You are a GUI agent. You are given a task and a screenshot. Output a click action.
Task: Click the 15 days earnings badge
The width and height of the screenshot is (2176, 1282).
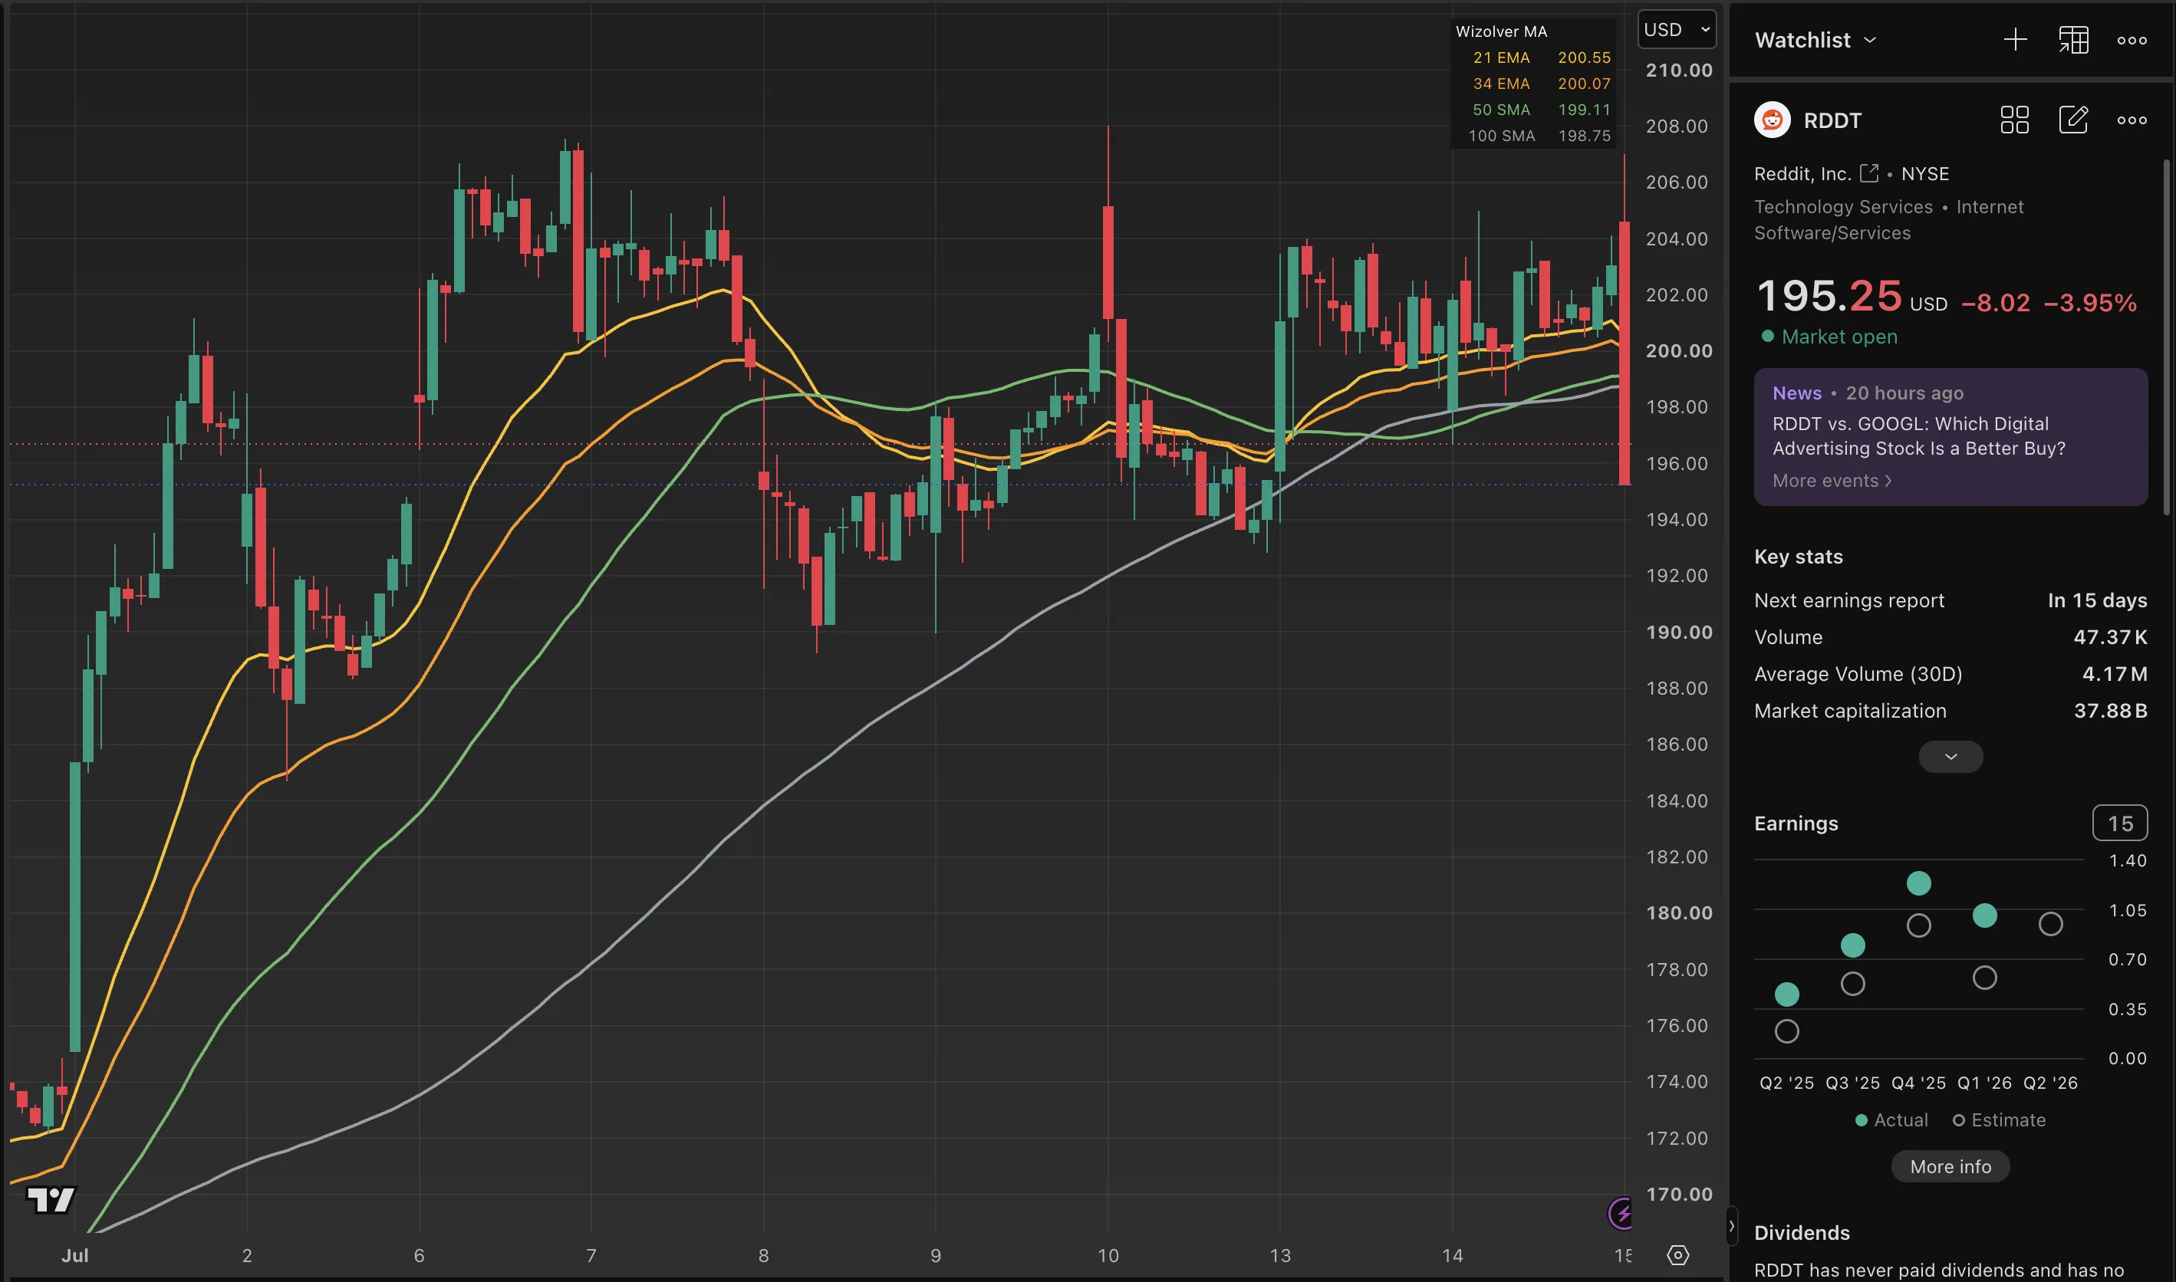pos(2120,823)
